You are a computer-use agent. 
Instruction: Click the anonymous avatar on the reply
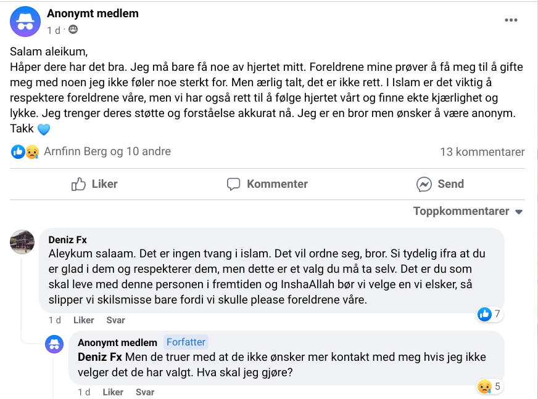tap(54, 344)
